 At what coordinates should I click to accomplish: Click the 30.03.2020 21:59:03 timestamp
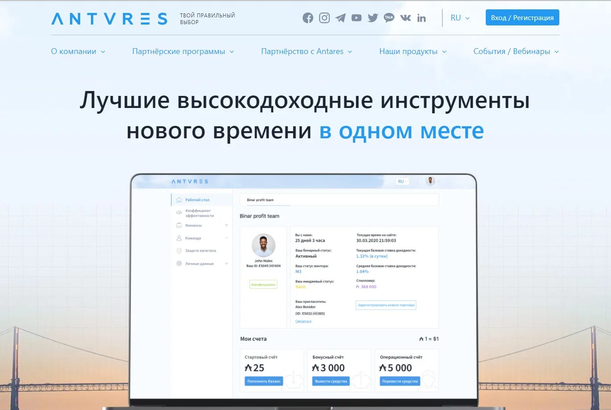pyautogui.click(x=376, y=240)
